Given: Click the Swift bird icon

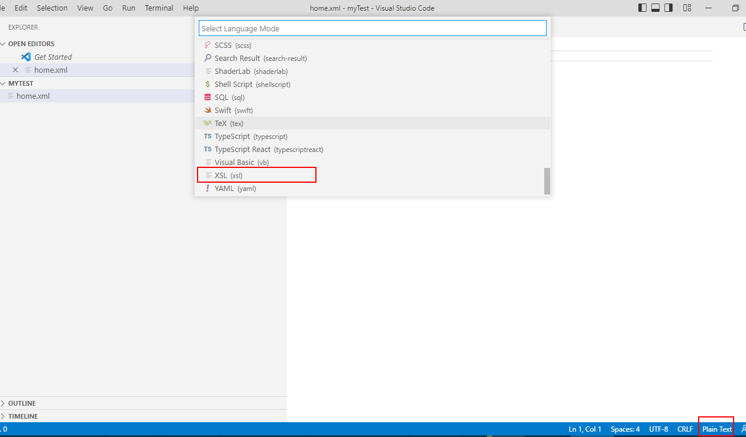Looking at the screenshot, I should coord(208,110).
